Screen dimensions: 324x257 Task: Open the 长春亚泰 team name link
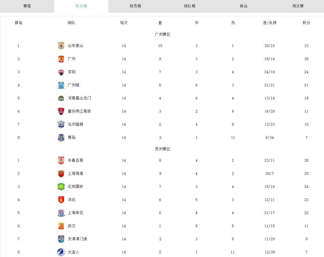[x=75, y=161]
